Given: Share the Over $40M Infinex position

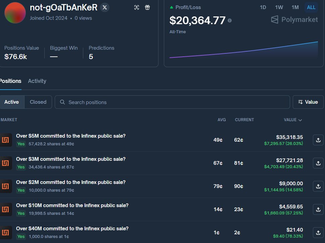Looking at the screenshot, I should pyautogui.click(x=318, y=233).
